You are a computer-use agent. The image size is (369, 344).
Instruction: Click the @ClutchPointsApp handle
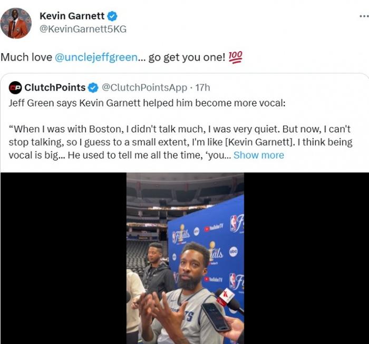[144, 87]
